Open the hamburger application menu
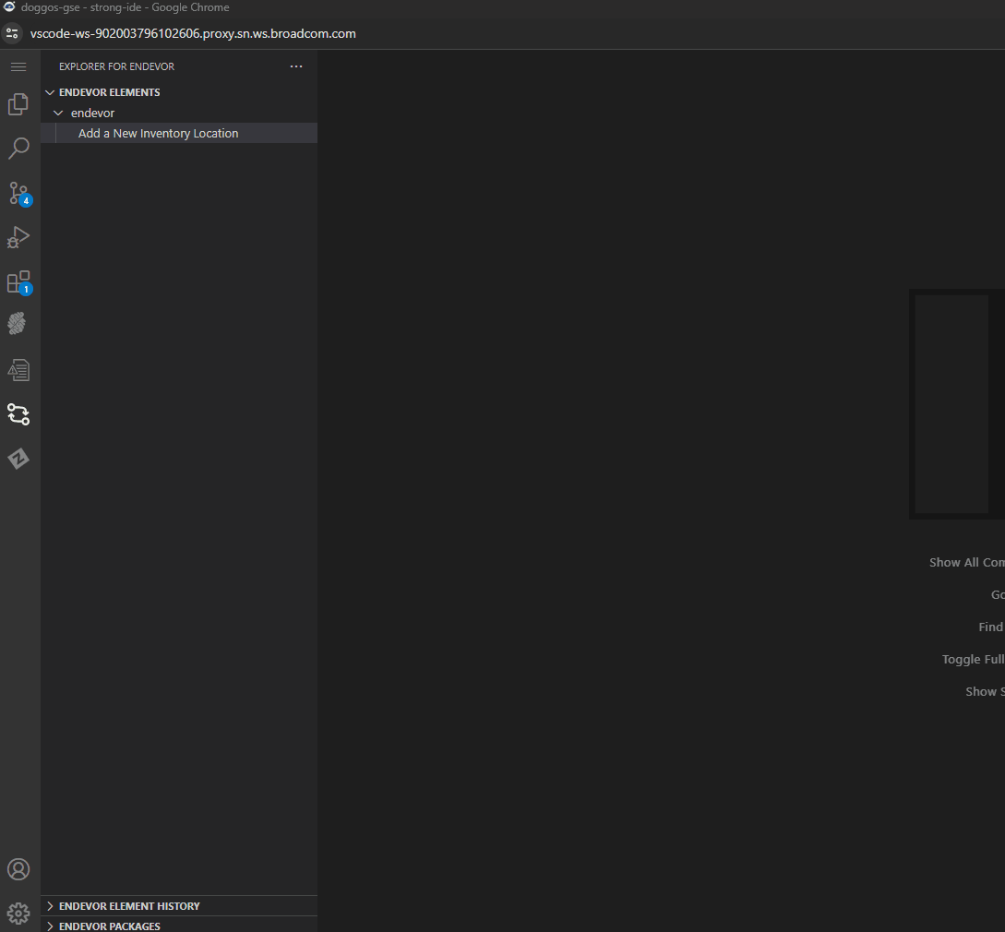 point(18,66)
